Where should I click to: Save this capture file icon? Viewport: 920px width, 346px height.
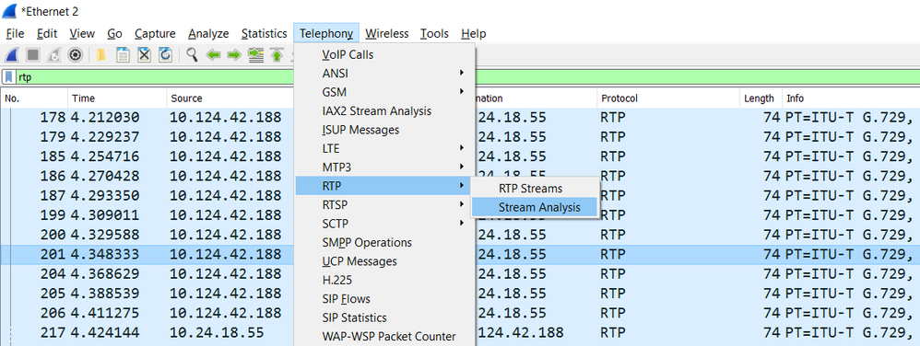pyautogui.click(x=123, y=55)
